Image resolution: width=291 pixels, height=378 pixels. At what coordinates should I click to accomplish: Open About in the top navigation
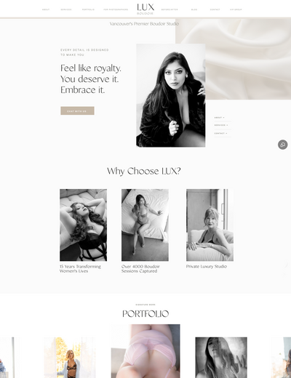pyautogui.click(x=46, y=9)
